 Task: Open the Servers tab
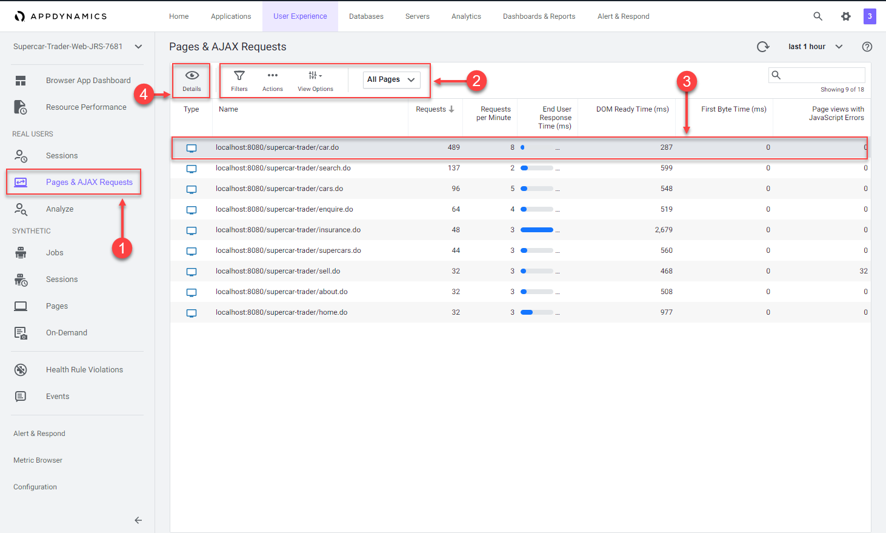(418, 16)
